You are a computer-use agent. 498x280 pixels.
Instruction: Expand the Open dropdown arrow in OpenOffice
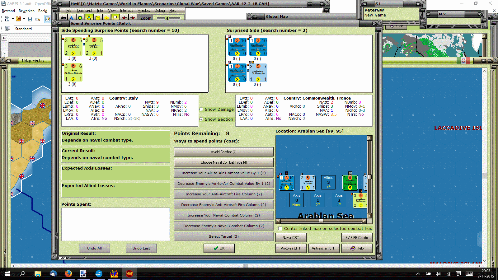[x=24, y=19]
